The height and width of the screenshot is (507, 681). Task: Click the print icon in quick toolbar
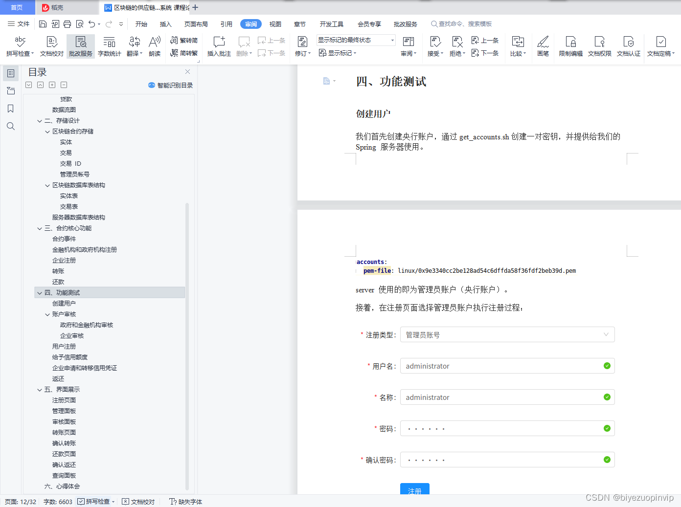pyautogui.click(x=67, y=24)
